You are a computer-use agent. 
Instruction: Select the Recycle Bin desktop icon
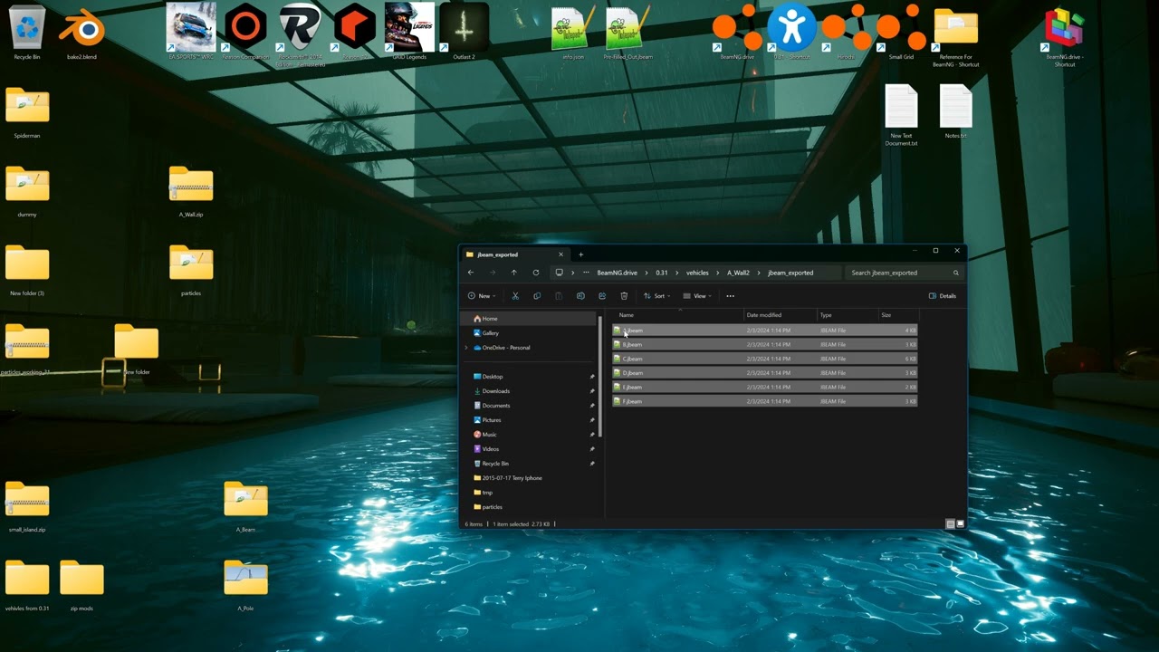[x=27, y=32]
